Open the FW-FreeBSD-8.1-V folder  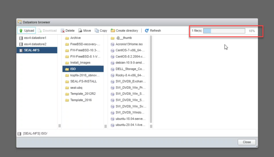pyautogui.click(x=83, y=57)
